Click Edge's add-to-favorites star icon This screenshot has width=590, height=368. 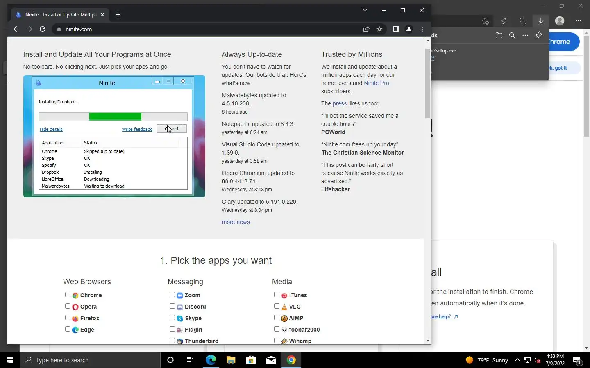pos(486,21)
